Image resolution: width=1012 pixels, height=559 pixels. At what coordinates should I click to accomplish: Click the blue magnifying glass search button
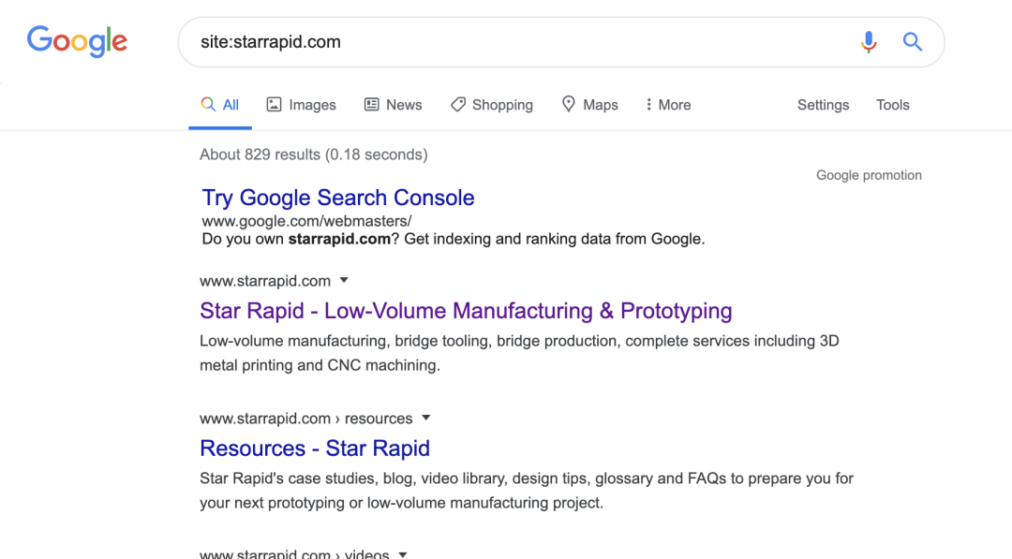pos(912,42)
